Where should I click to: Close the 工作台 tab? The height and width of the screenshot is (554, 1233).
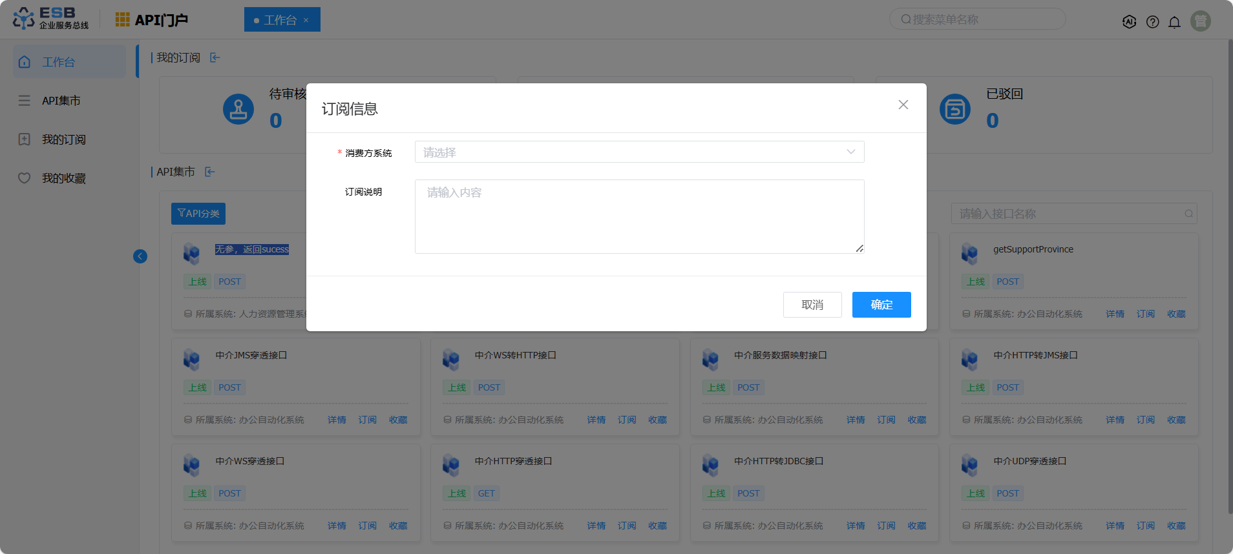coord(306,21)
